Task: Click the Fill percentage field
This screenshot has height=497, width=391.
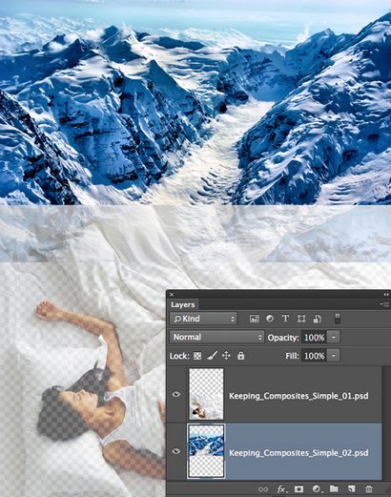Action: 315,356
